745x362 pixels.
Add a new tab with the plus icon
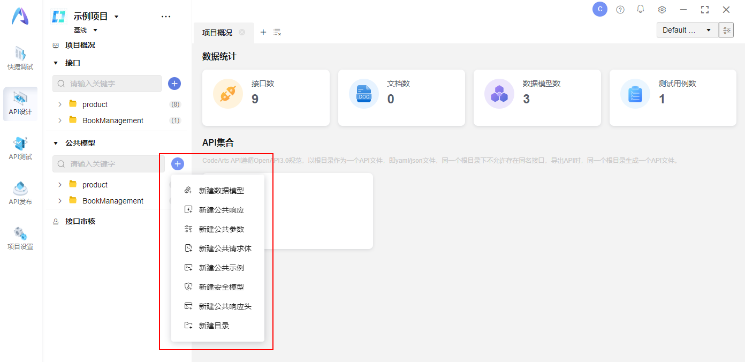tap(263, 32)
